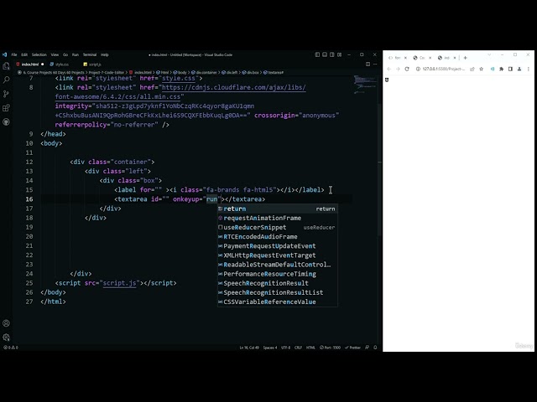Toggle the bottom panel layout icon

[325, 54]
